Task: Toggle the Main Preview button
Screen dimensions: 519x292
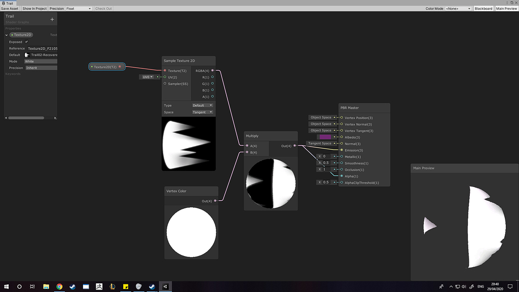Action: point(506,8)
